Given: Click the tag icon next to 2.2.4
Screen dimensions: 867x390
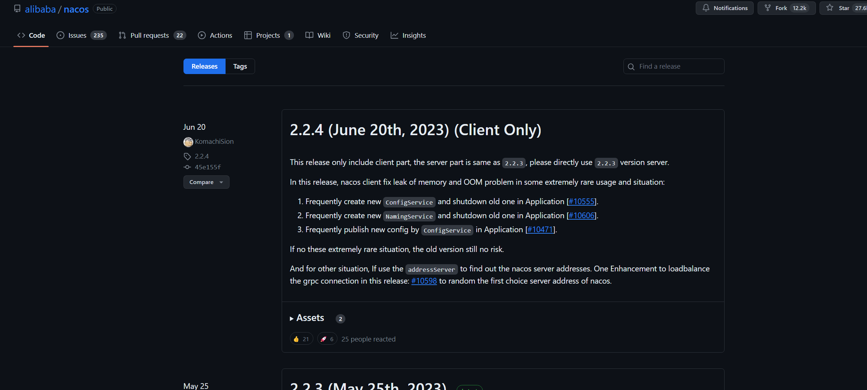Looking at the screenshot, I should tap(187, 156).
